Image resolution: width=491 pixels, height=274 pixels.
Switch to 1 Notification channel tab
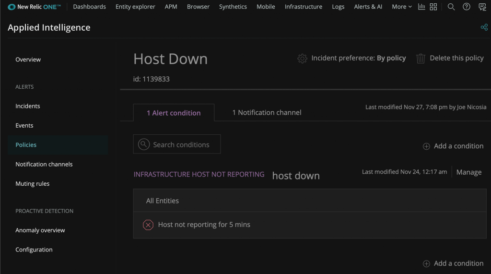(x=267, y=113)
